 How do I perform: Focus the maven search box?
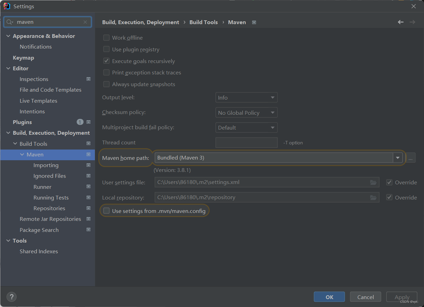48,22
